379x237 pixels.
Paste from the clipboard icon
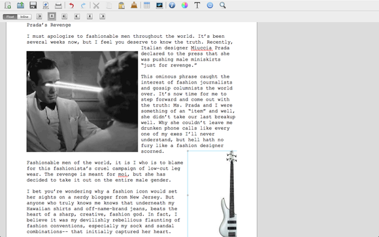pos(122,5)
